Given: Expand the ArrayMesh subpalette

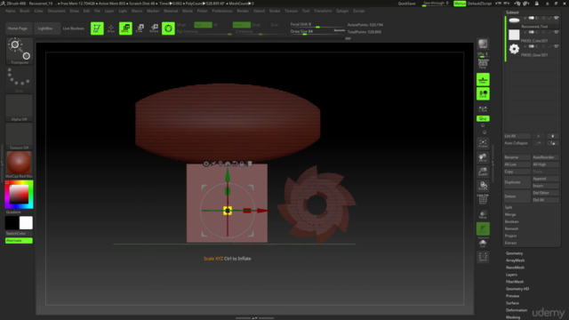Looking at the screenshot, I should 515,260.
